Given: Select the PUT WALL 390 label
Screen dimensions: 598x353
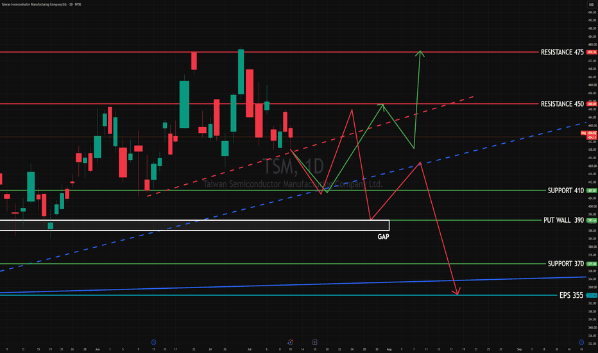Looking at the screenshot, I should 563,220.
